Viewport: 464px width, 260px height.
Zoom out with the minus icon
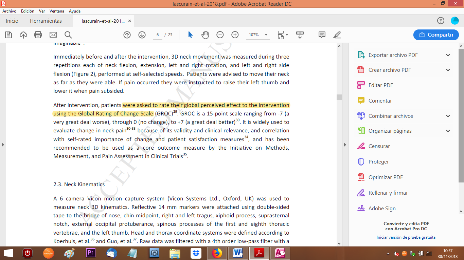pos(220,35)
